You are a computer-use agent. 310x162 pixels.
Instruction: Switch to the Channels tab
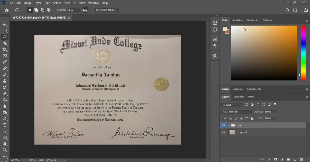[x=239, y=97]
